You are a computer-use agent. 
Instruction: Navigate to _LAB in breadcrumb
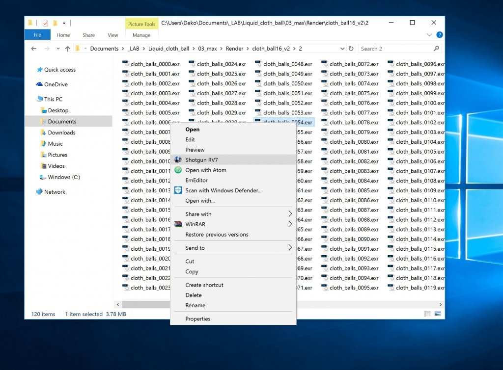134,49
